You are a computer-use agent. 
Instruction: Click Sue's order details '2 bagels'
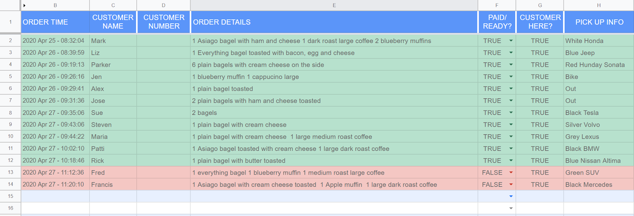coord(334,113)
